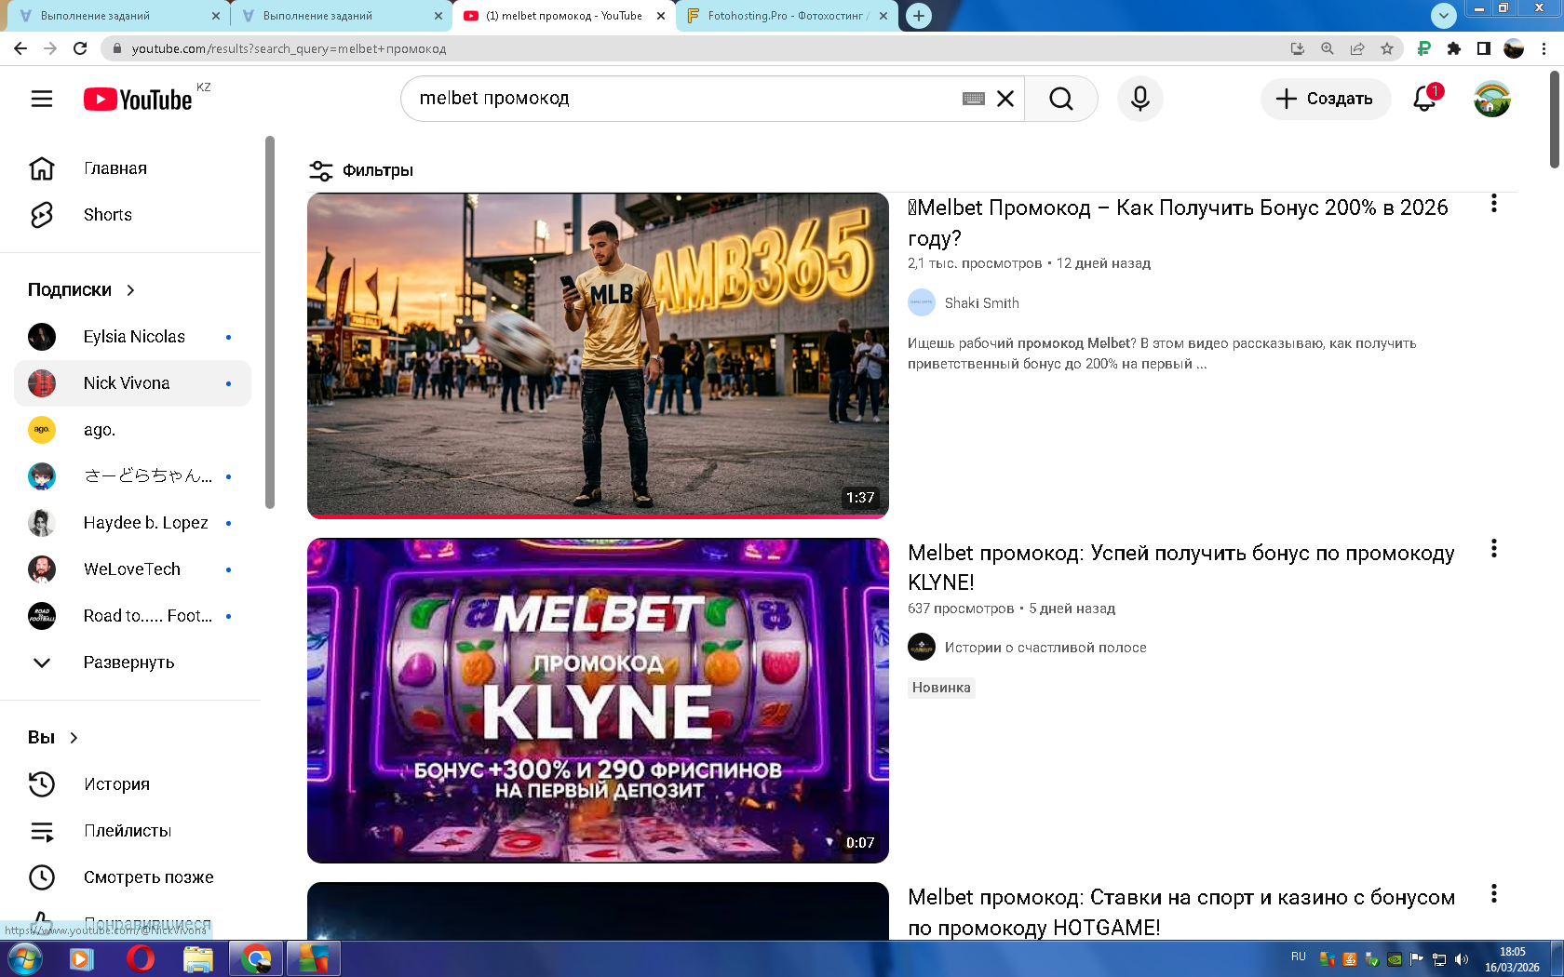The image size is (1564, 977).
Task: Click the voice search microphone icon
Action: (1139, 99)
